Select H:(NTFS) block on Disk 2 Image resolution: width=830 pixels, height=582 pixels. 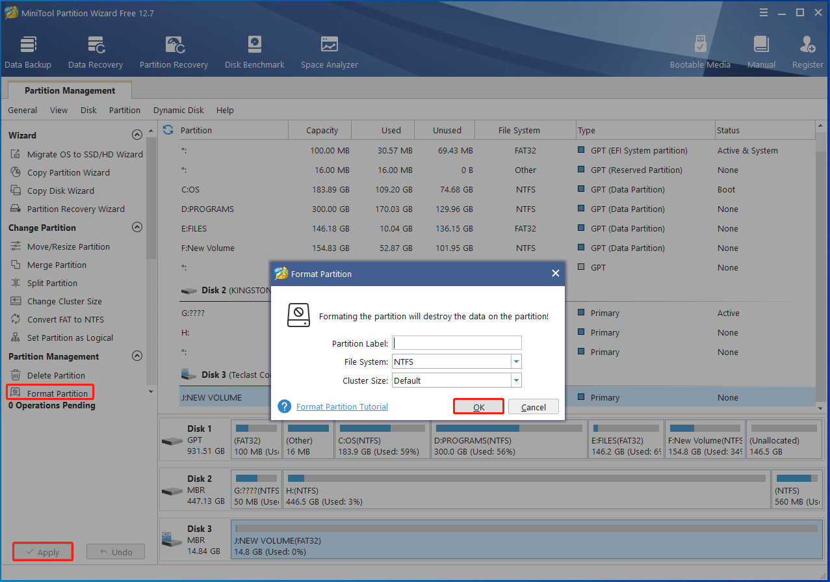526,490
